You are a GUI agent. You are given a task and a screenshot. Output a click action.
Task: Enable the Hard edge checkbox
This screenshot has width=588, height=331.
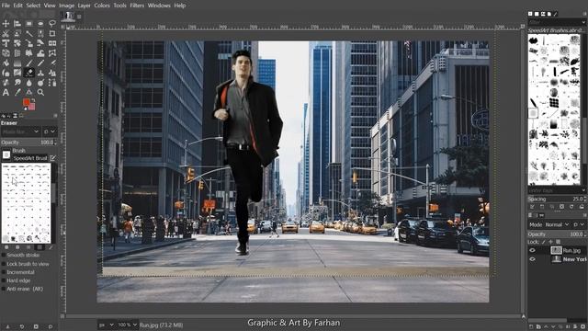coord(4,280)
